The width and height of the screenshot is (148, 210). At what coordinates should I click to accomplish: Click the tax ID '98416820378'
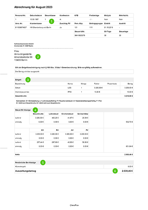tap(80, 36)
